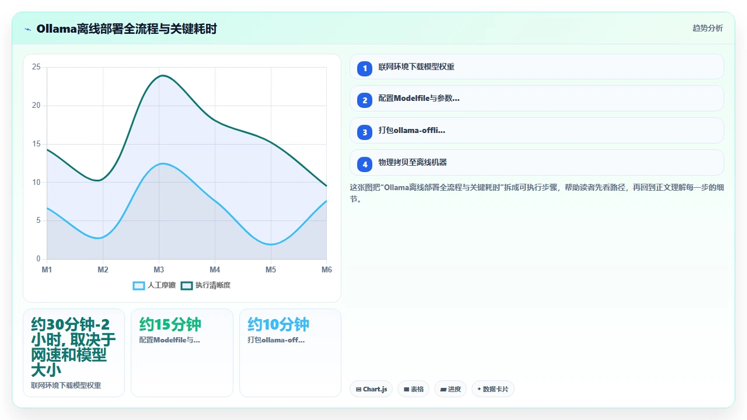Screen dimensions: 747x420
Task: Click the 约10分钟 data card value
Action: (x=278, y=324)
